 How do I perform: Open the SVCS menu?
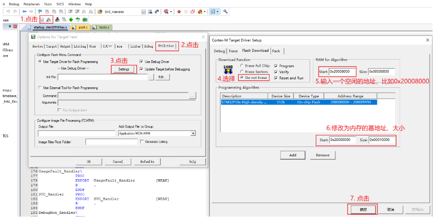click(x=60, y=4)
